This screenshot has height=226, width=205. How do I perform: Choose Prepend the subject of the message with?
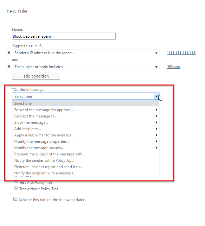coord(50,154)
